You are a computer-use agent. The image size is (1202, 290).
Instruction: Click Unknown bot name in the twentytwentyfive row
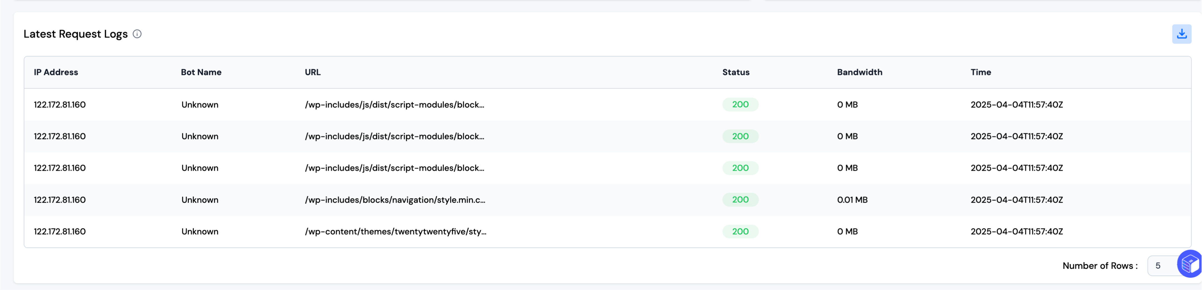coord(199,231)
